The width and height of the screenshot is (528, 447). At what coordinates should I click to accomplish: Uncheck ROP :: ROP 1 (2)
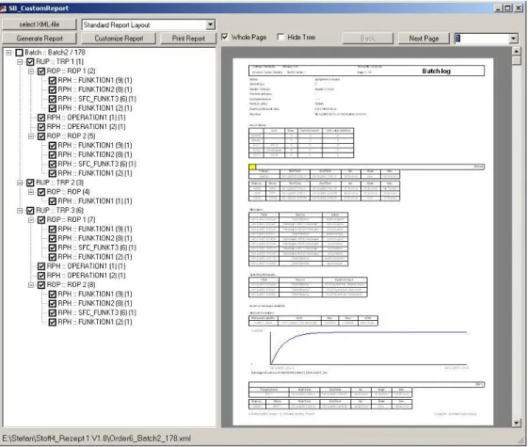(x=41, y=72)
